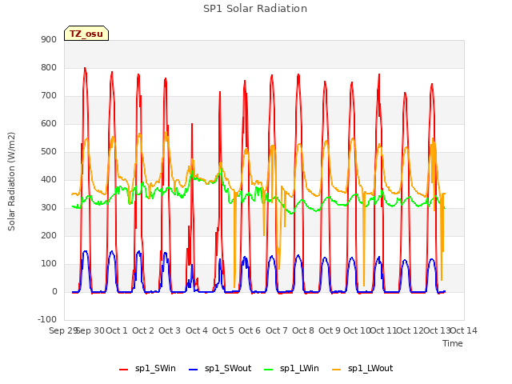512x384 pixels.
Task: Click the Oct 4 x-axis label
Action: pyautogui.click(x=197, y=330)
